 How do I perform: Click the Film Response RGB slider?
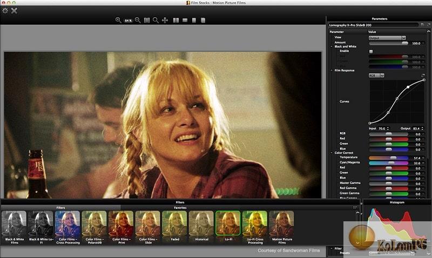(388, 134)
